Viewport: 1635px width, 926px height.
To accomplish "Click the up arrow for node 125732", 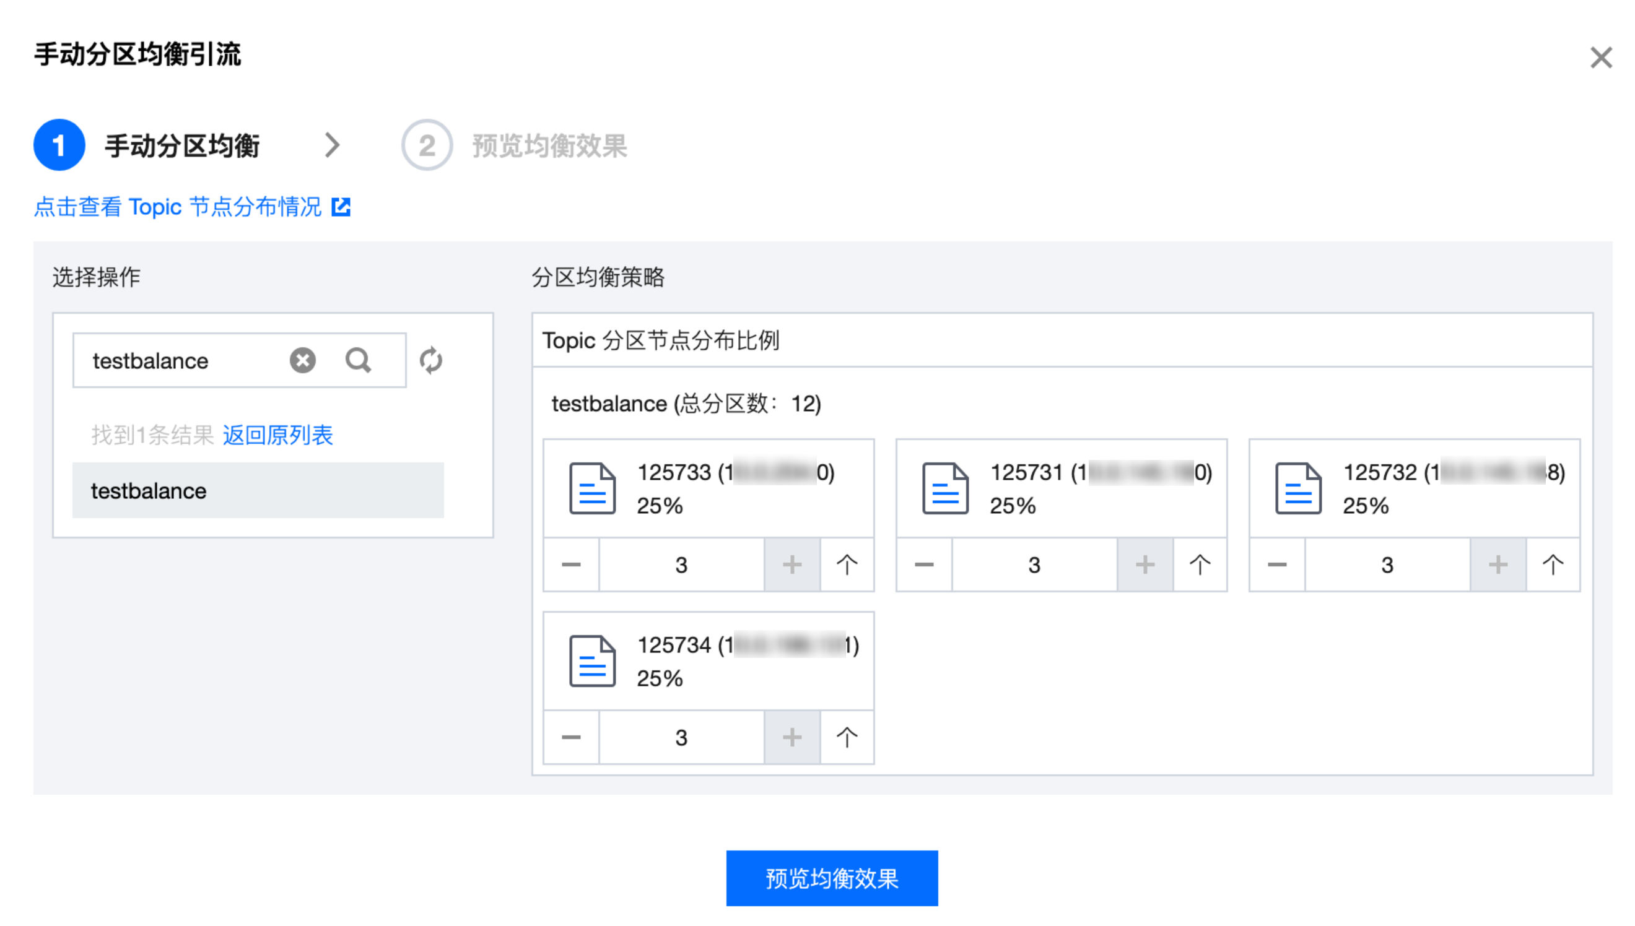I will pos(1551,565).
